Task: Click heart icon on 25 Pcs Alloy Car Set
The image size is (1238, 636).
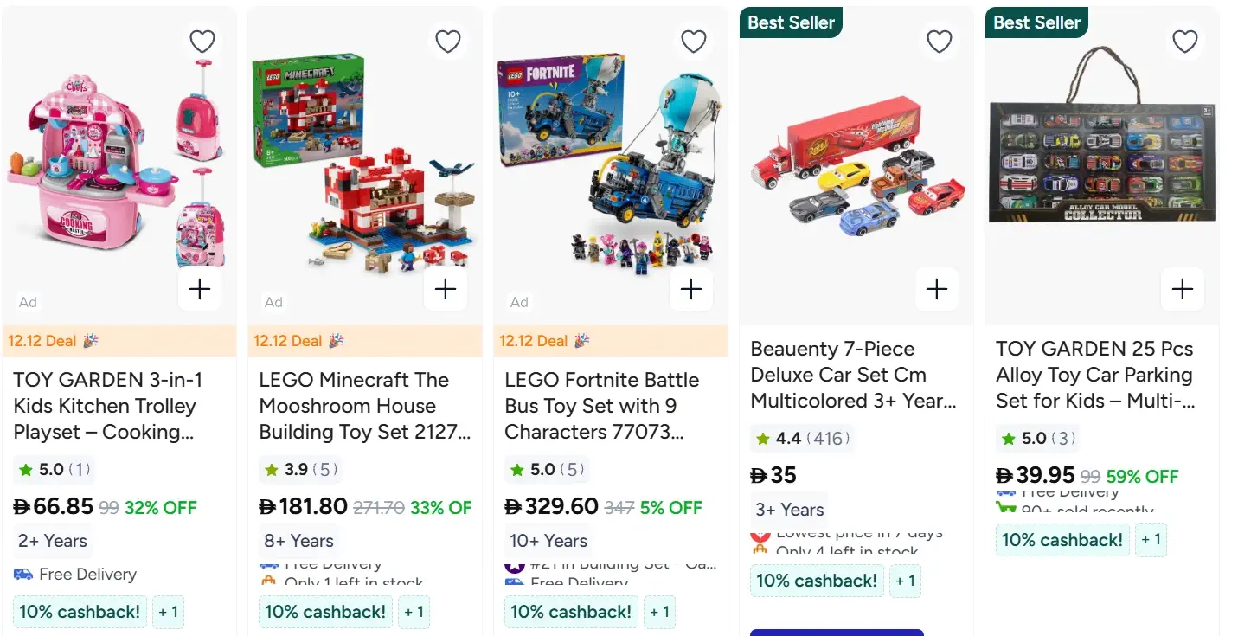Action: [1184, 42]
